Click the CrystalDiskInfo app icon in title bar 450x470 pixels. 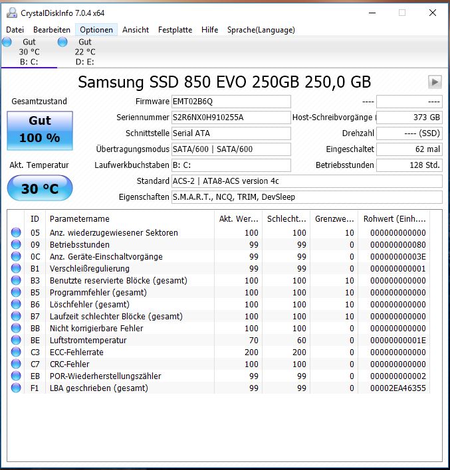pyautogui.click(x=12, y=13)
